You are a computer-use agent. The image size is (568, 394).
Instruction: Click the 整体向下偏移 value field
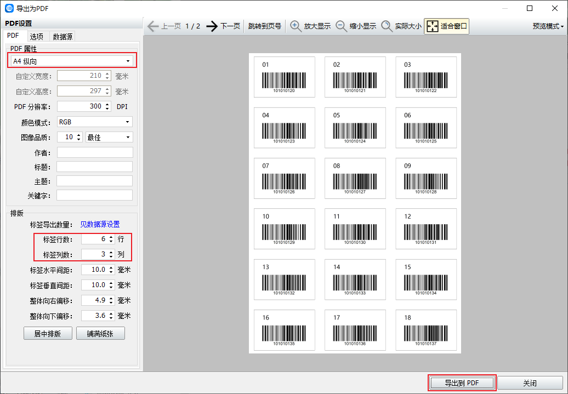[95, 316]
